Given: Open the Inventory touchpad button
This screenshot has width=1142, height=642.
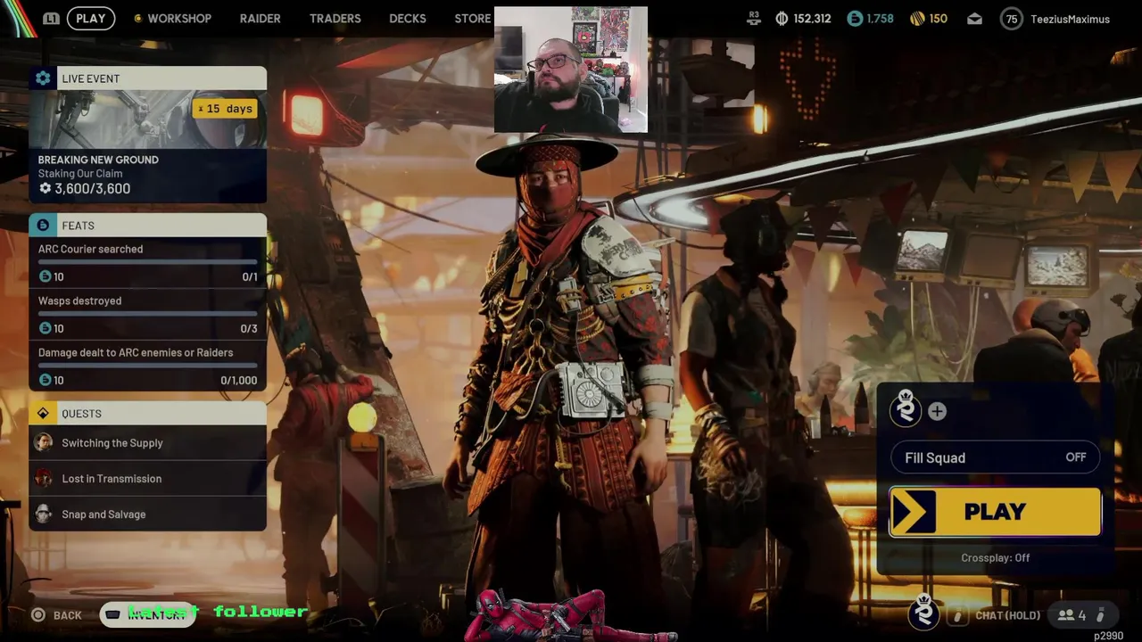Looking at the screenshot, I should pyautogui.click(x=148, y=614).
